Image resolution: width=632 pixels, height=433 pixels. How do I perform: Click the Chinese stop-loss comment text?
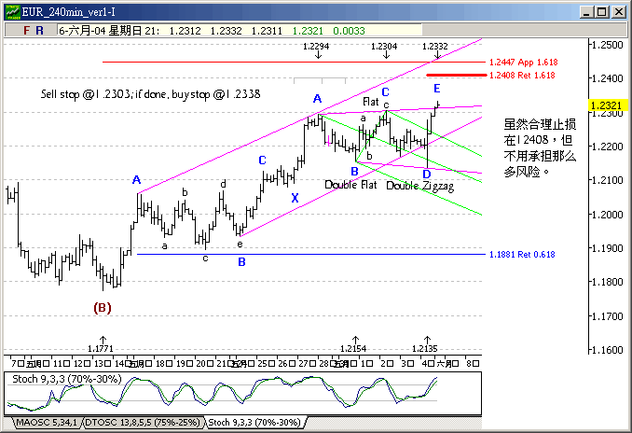click(540, 148)
